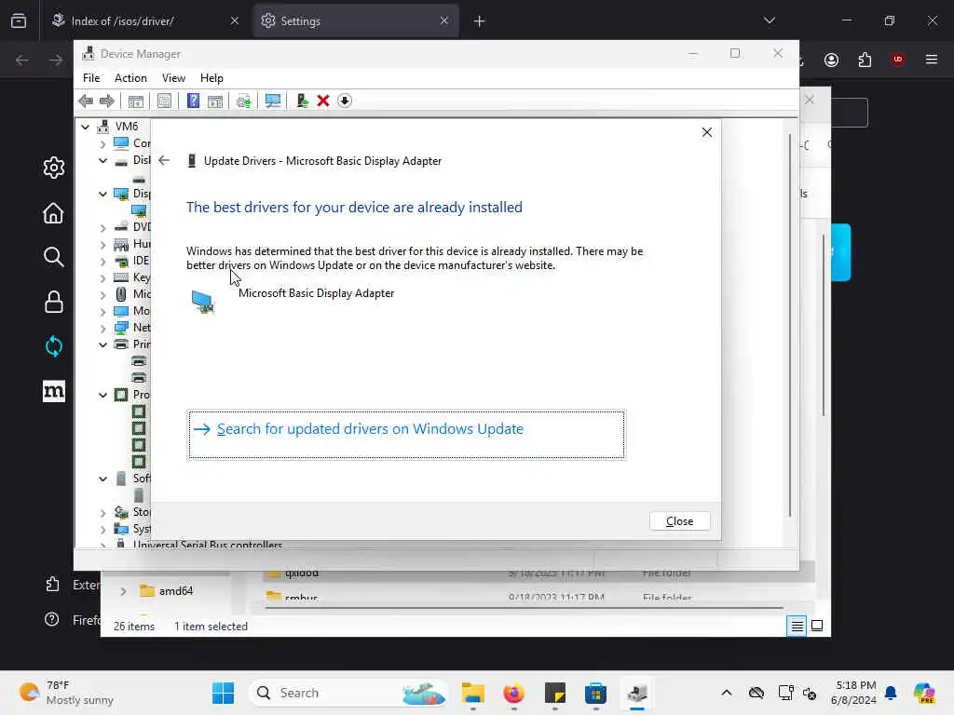Open More from Mozilla 'm' sidebar icon
This screenshot has width=954, height=715.
click(x=53, y=391)
